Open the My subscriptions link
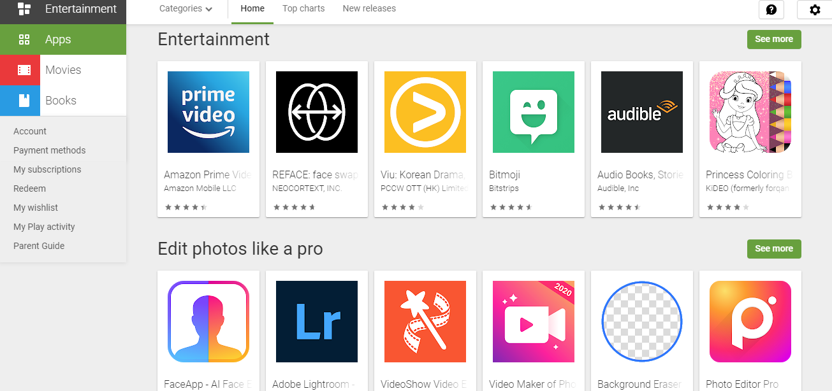 pos(47,169)
